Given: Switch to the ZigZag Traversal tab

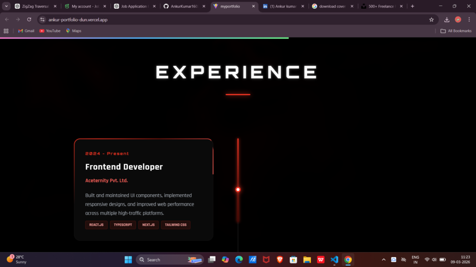Looking at the screenshot, I should coord(36,6).
